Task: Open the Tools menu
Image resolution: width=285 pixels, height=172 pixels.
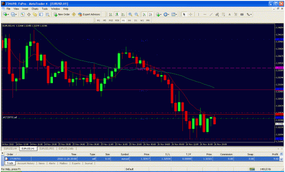Action: (45, 9)
